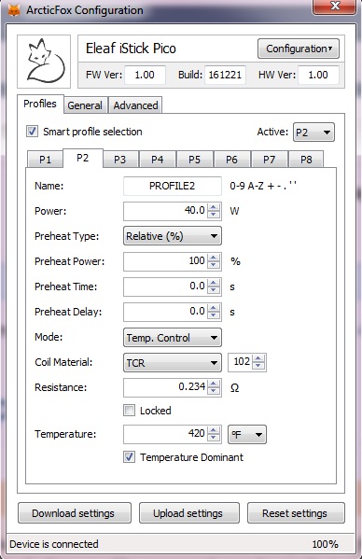Open the Configuration menu button

(299, 49)
